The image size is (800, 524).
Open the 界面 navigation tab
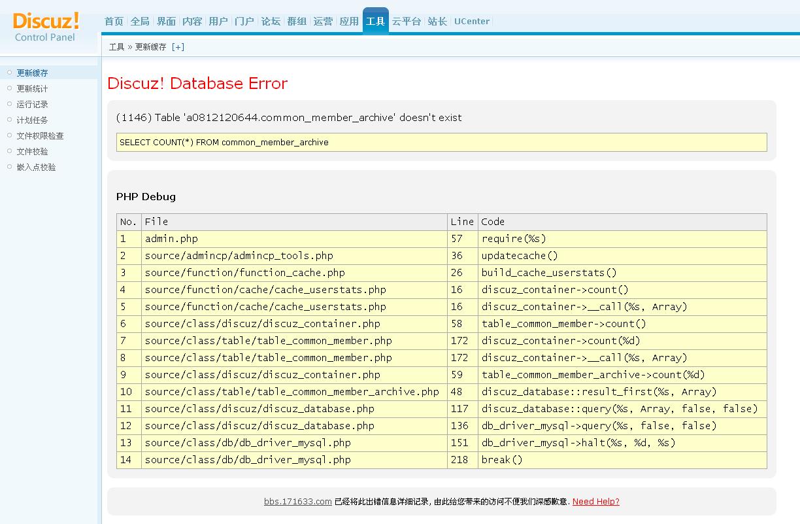(x=166, y=22)
